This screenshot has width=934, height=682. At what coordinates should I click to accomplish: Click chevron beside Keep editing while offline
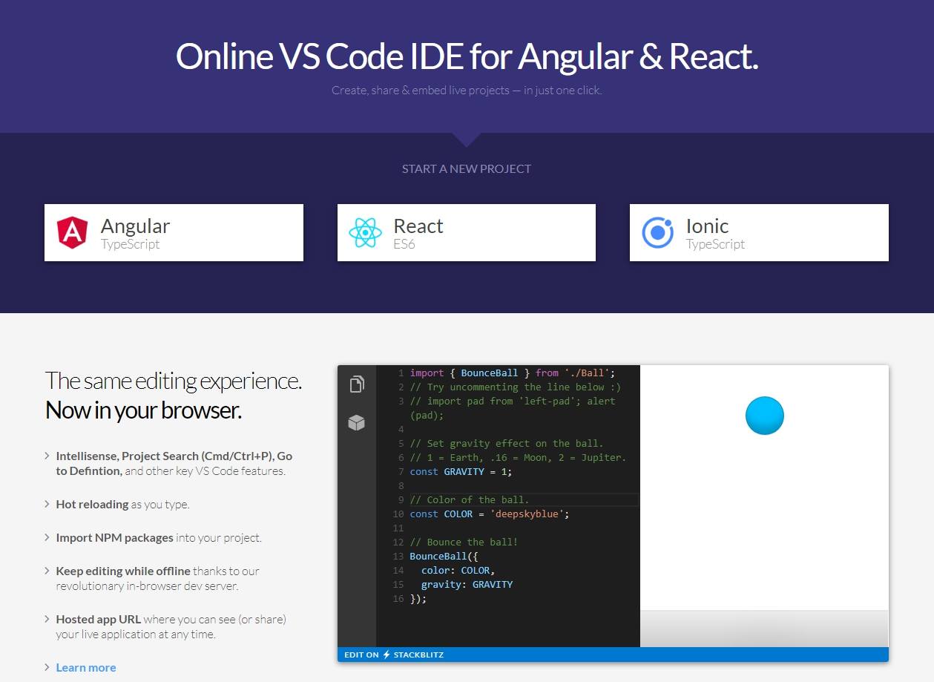point(47,571)
